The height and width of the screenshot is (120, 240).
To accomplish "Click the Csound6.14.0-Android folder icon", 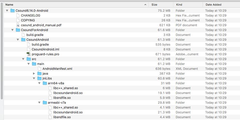I will 12,10.
